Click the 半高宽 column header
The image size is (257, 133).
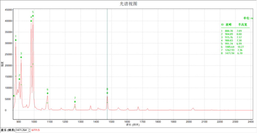[242, 25]
